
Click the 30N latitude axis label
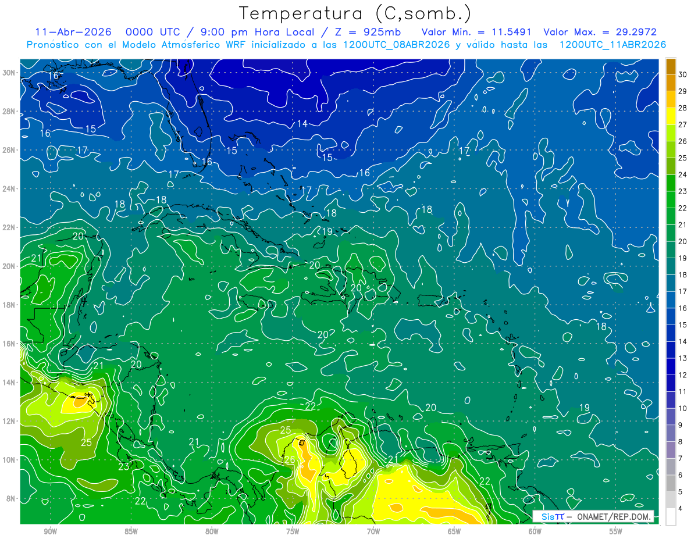tap(9, 73)
